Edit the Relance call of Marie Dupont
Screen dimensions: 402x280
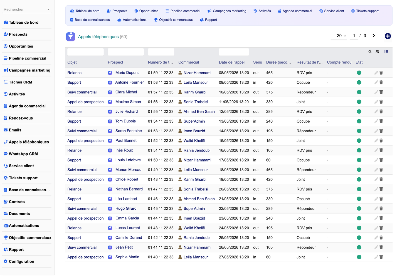point(376,73)
